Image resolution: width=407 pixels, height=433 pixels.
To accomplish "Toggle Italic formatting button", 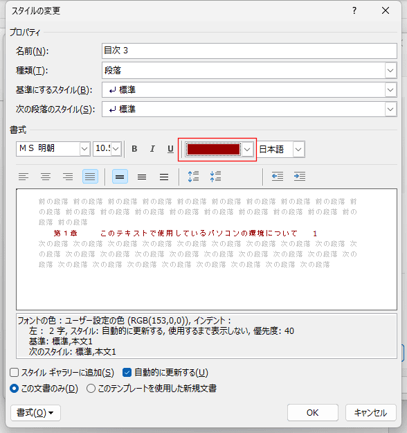I will click(152, 149).
